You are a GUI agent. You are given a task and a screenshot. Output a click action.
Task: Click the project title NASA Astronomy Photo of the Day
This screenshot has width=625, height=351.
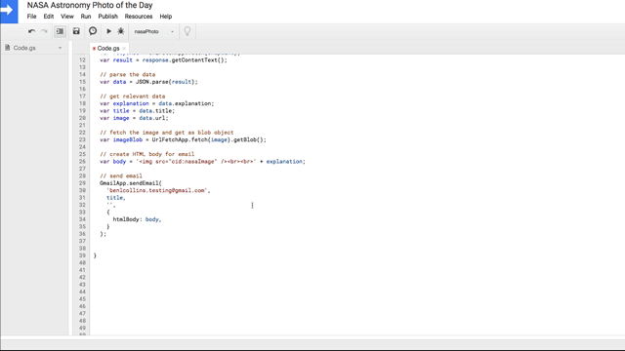point(90,5)
